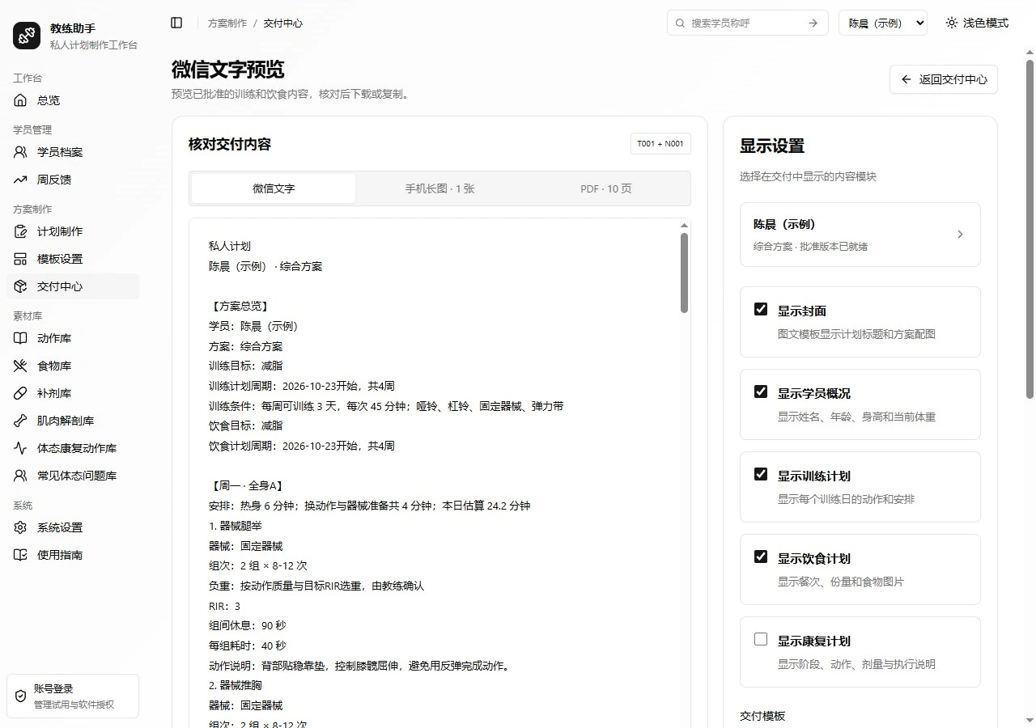Click the preview scrollbar up arrow
This screenshot has width=1036, height=728.
click(x=684, y=226)
